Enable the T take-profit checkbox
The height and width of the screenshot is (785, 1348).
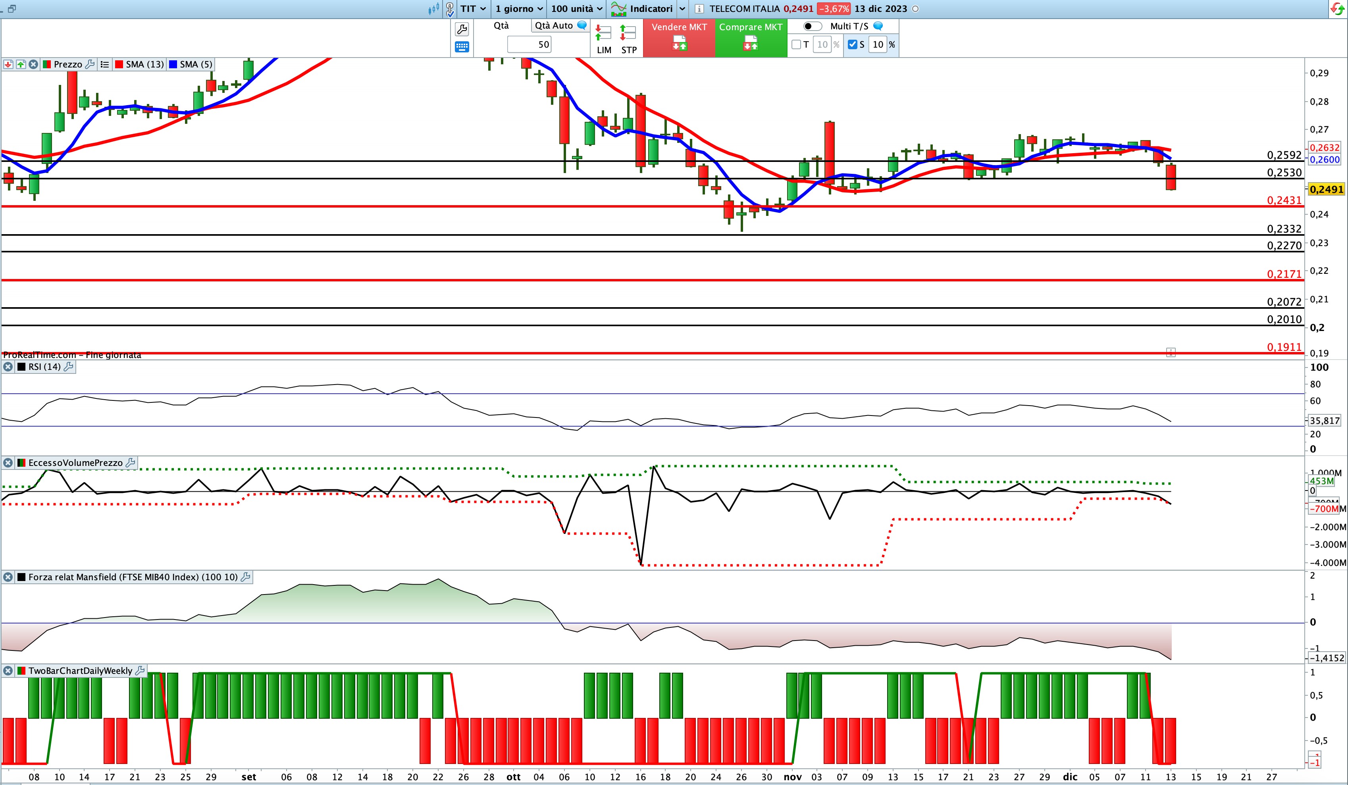(796, 44)
